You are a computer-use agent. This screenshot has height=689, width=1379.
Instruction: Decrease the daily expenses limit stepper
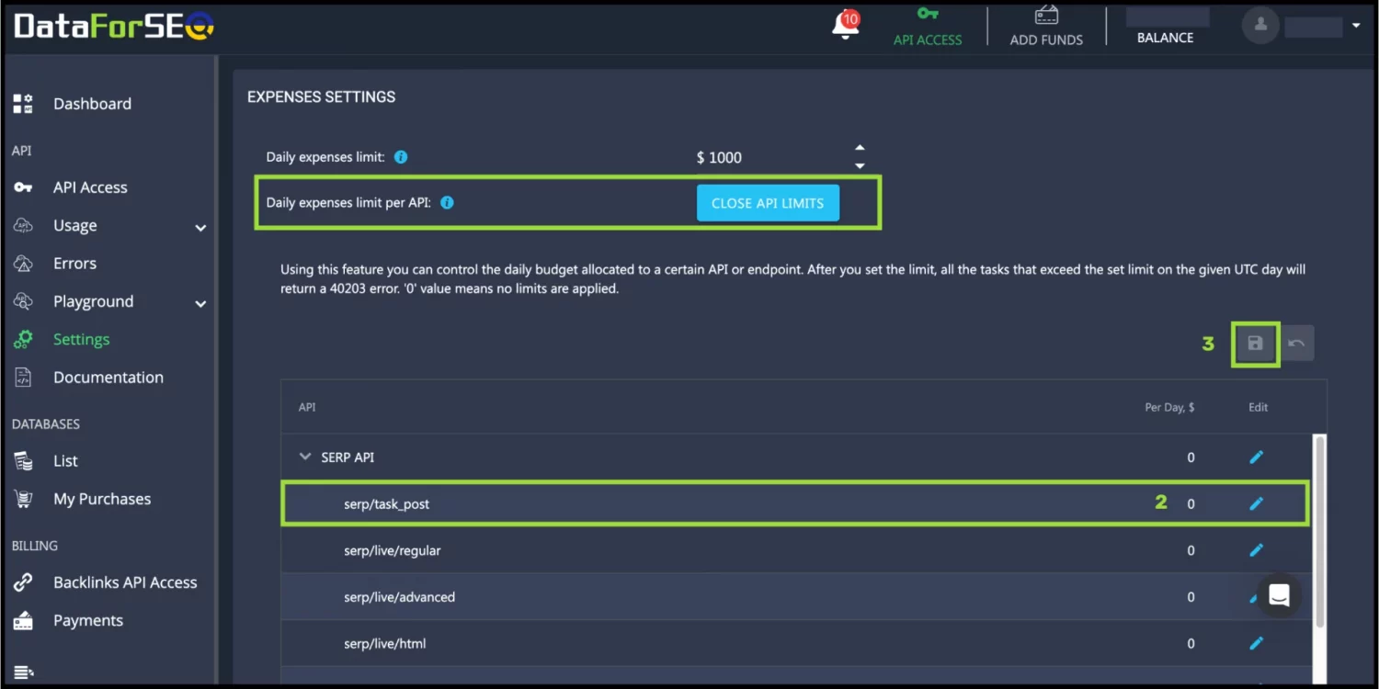click(x=860, y=166)
